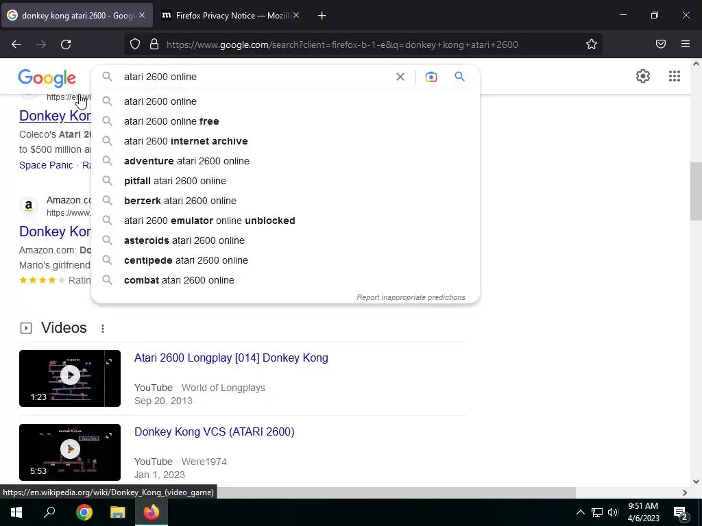View site security lock information
The height and width of the screenshot is (526, 702).
tap(154, 45)
